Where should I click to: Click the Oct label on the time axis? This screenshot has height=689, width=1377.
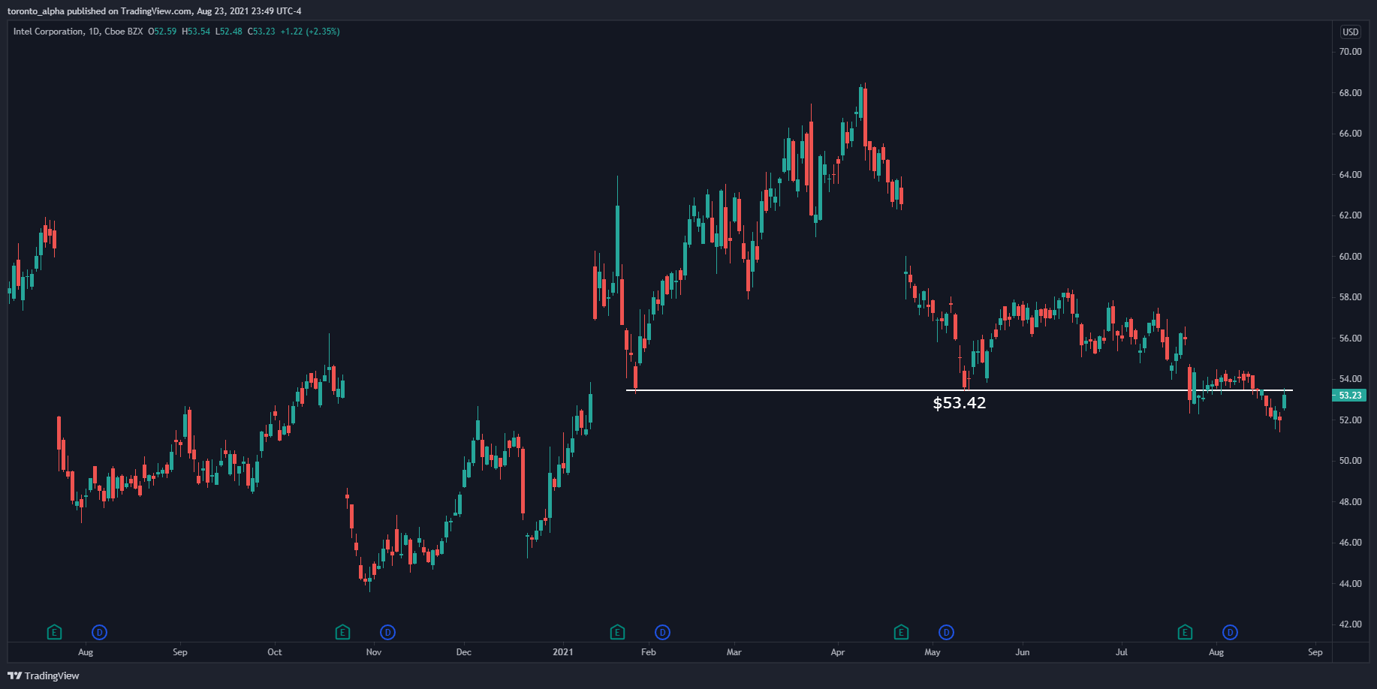pos(275,652)
